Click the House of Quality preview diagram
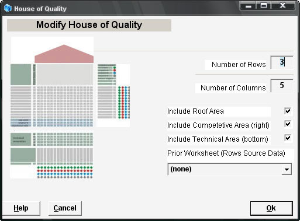300x221 pixels. coord(70,108)
